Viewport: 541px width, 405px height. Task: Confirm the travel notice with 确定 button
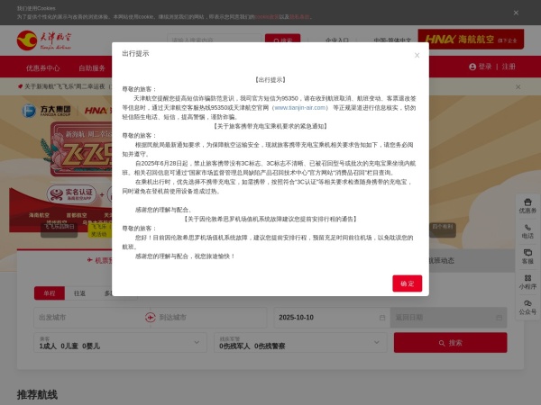408,283
